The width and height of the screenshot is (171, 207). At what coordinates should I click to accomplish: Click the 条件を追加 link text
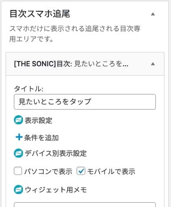coord(42,138)
